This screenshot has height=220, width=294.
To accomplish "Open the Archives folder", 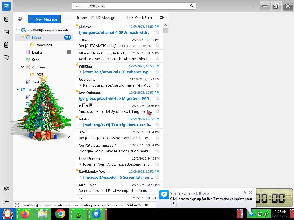I will click(x=44, y=67).
